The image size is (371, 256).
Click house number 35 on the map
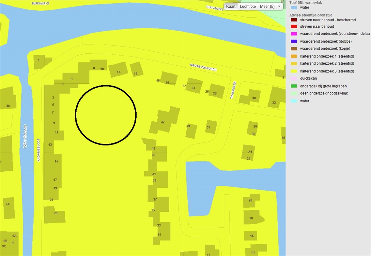(x=153, y=210)
